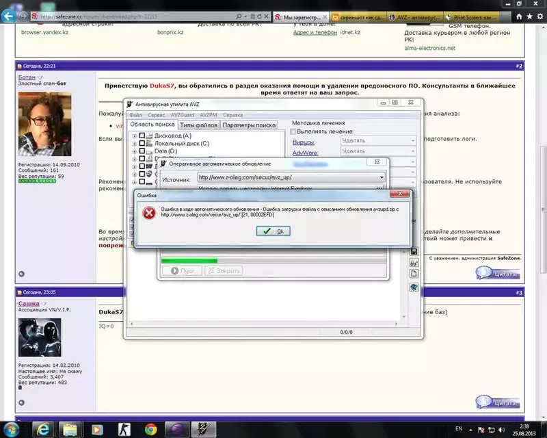This screenshot has height=438, width=547.
Task: Open File Explorer from the taskbar
Action: [70, 429]
